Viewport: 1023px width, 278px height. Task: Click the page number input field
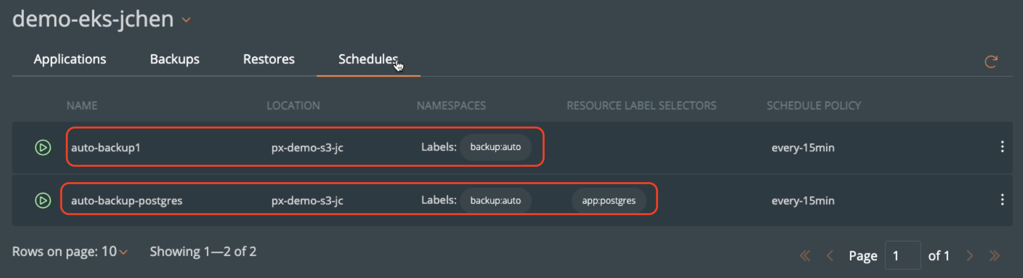pos(902,255)
